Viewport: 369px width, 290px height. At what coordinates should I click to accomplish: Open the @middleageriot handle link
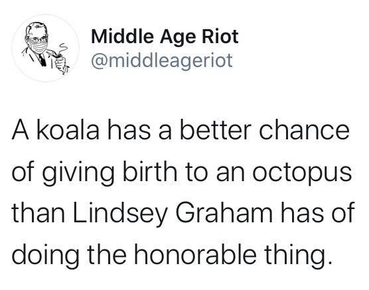162,61
